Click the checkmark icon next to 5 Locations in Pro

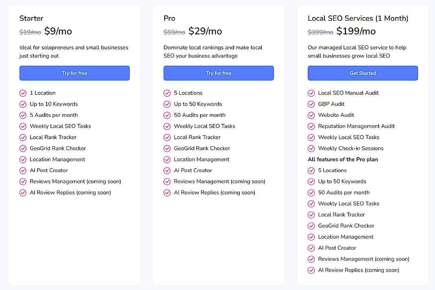pos(167,93)
